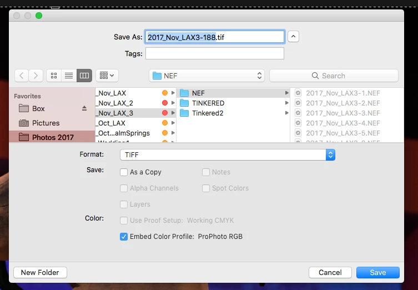Uncheck Embed Color Profile ProPhoto RGB
The height and width of the screenshot is (290, 418).
pyautogui.click(x=124, y=236)
